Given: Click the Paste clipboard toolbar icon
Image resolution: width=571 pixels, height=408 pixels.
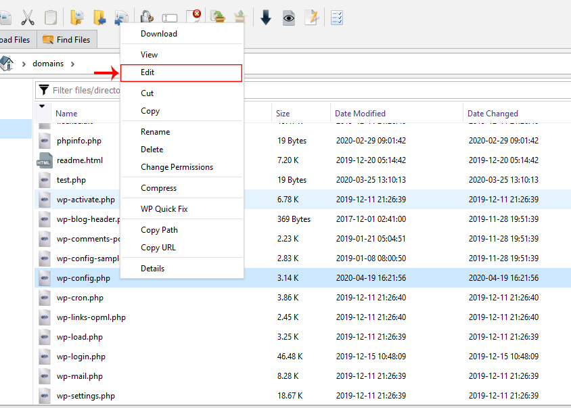Looking at the screenshot, I should coord(49,17).
